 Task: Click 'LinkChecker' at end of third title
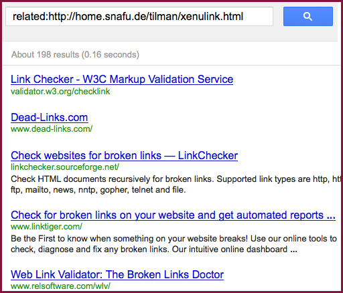[208, 156]
